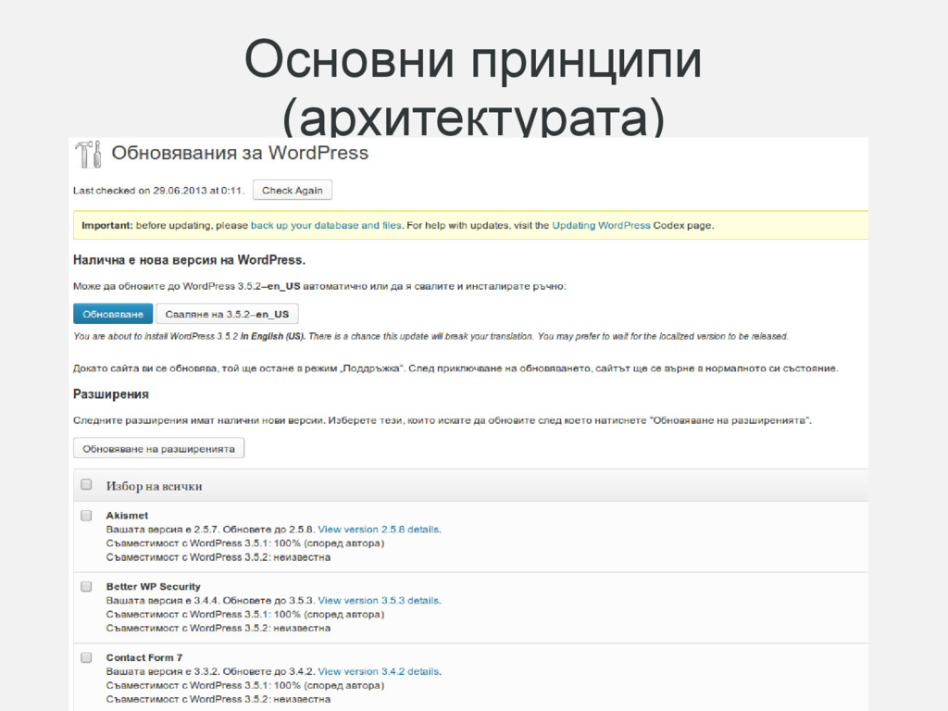Click the Better WP Security plugin name
This screenshot has height=711, width=948.
[153, 586]
